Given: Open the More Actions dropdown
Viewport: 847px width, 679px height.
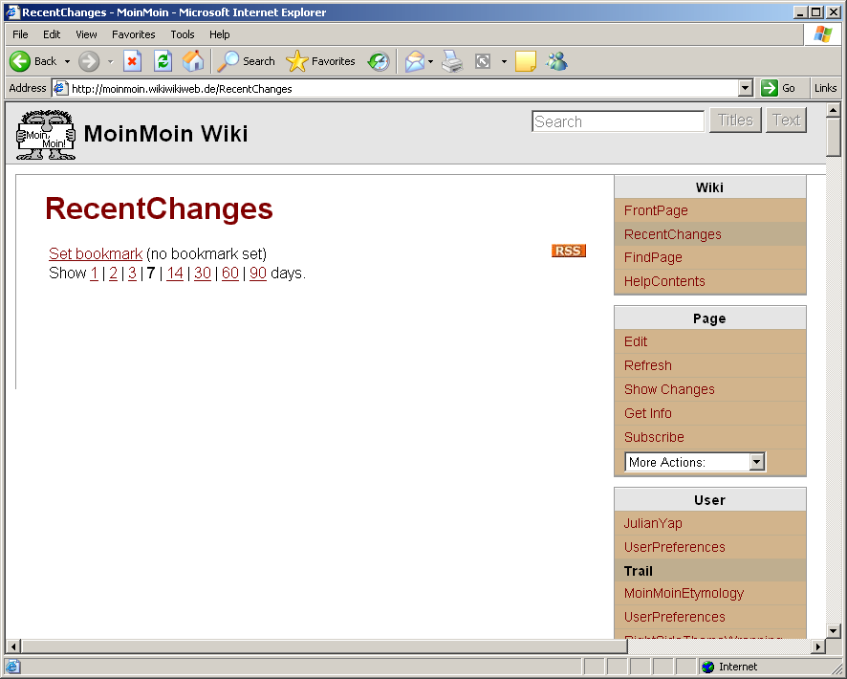Looking at the screenshot, I should tap(695, 462).
